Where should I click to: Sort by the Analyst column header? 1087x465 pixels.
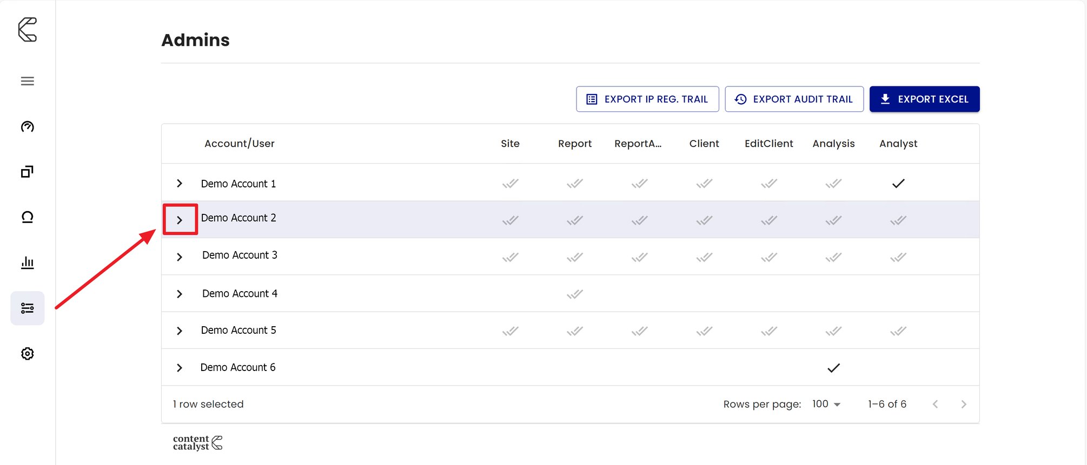pos(898,144)
